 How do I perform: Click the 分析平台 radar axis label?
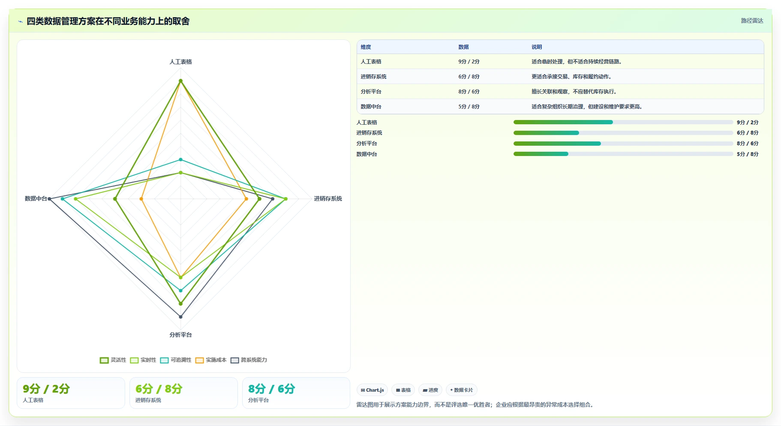click(180, 335)
